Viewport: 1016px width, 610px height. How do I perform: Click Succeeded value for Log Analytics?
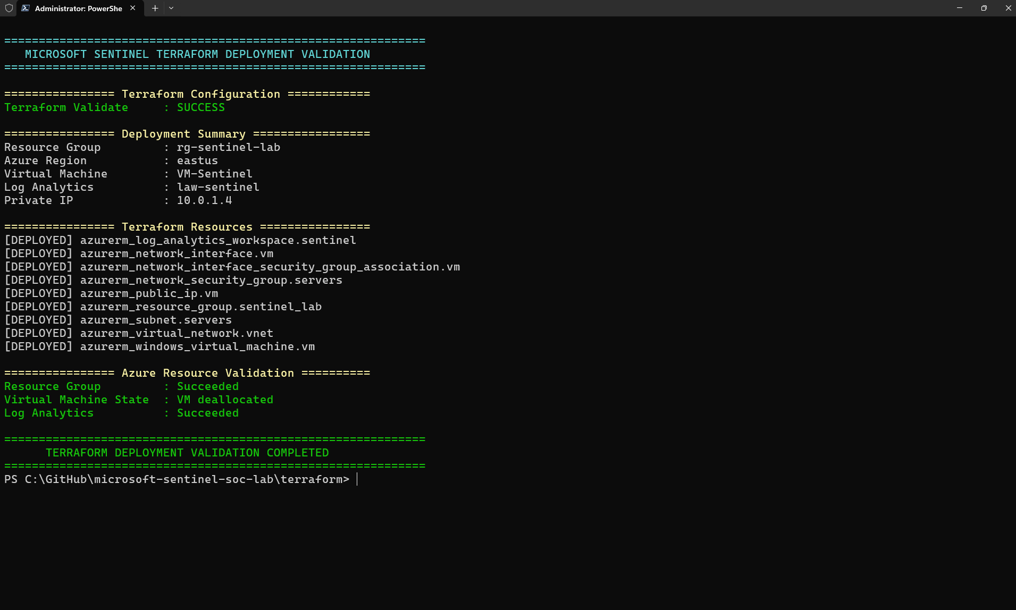coord(207,413)
